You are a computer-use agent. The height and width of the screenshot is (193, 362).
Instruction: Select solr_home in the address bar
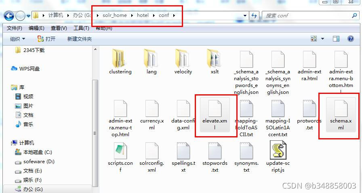click(115, 15)
